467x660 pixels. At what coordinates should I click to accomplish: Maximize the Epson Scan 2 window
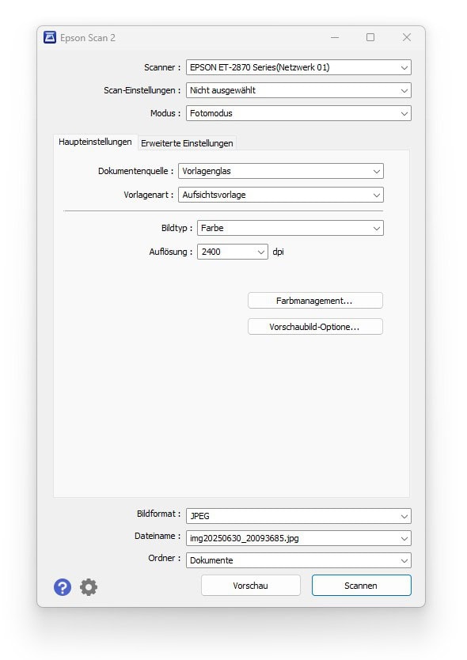[x=370, y=37]
